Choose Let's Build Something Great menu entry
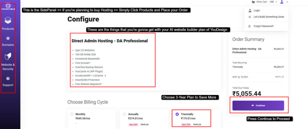The image size is (308, 129). click(x=269, y=17)
